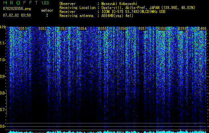Click the 0357 time marker
The image size is (209, 133).
(143, 29)
